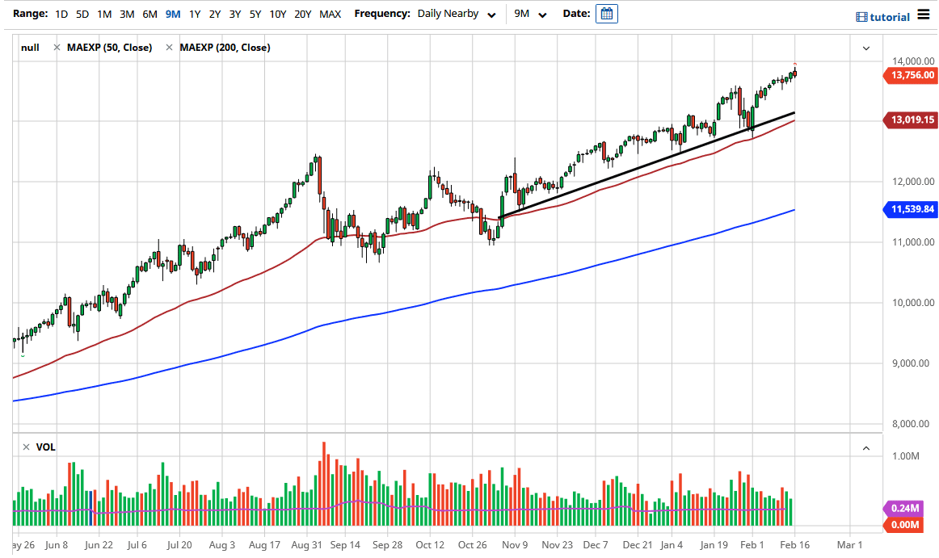Click the null symbol label
This screenshot has height=558, width=939.
[x=30, y=47]
